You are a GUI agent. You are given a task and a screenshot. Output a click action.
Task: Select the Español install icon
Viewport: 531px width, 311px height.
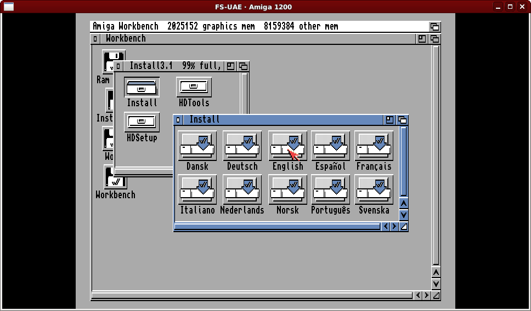330,146
